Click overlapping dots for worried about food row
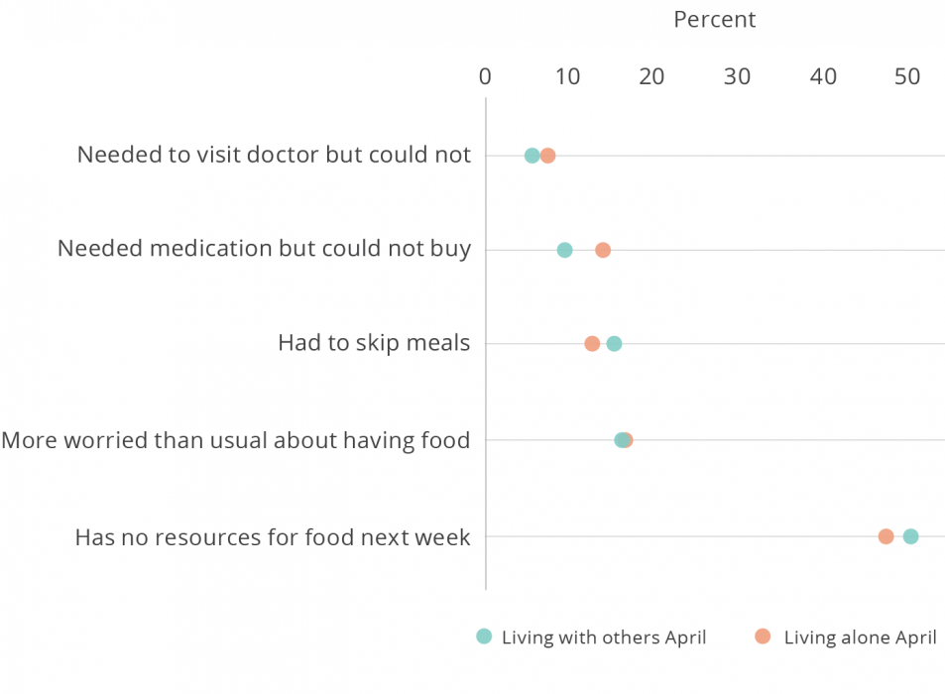Image resolution: width=945 pixels, height=694 pixels. (623, 440)
